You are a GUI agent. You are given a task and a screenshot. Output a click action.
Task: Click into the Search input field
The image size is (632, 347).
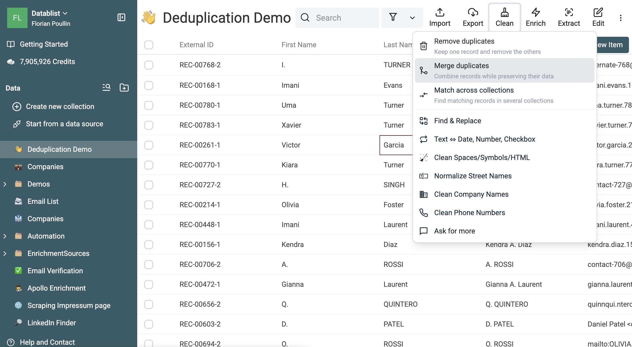tap(337, 18)
